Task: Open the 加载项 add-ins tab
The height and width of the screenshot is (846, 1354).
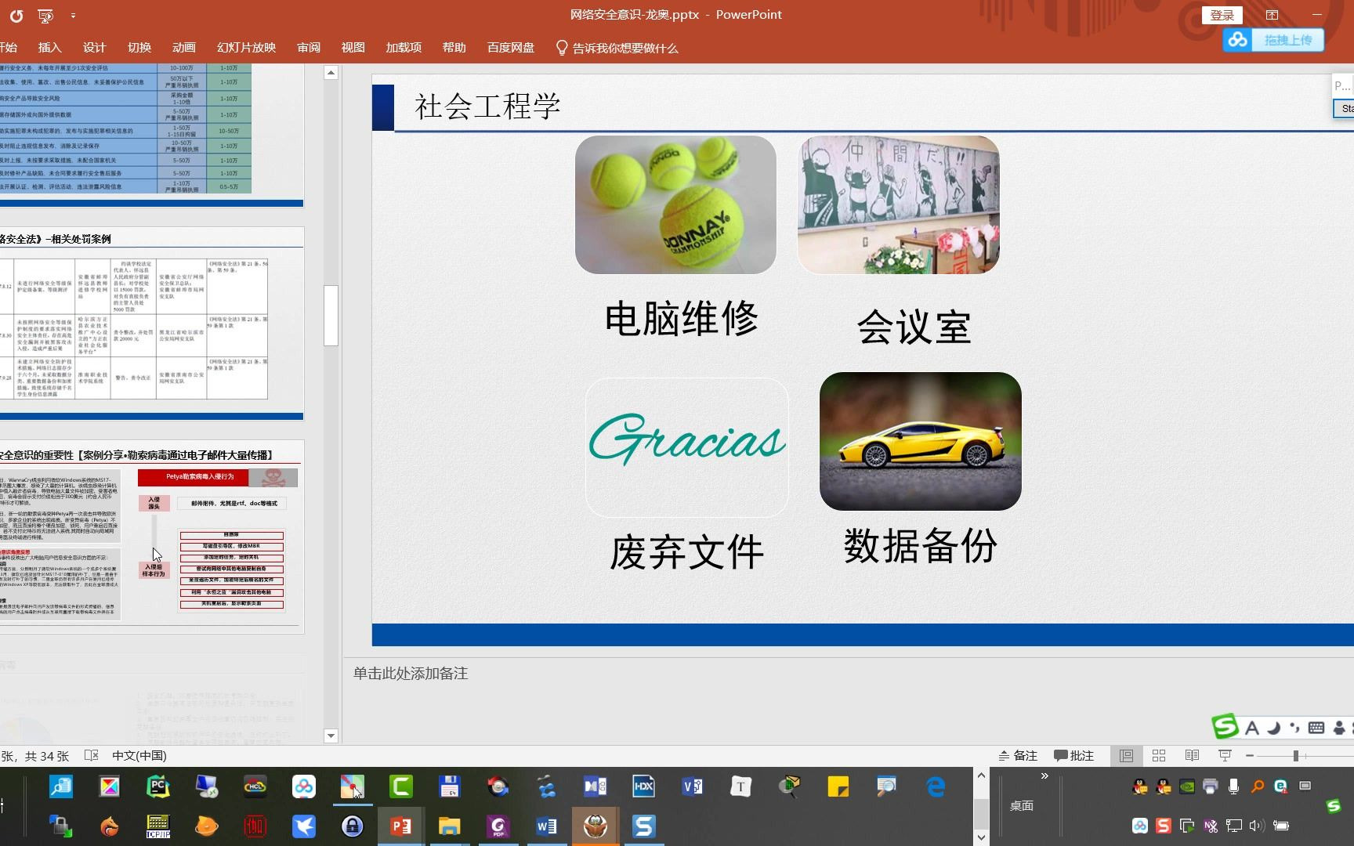Action: coord(404,48)
